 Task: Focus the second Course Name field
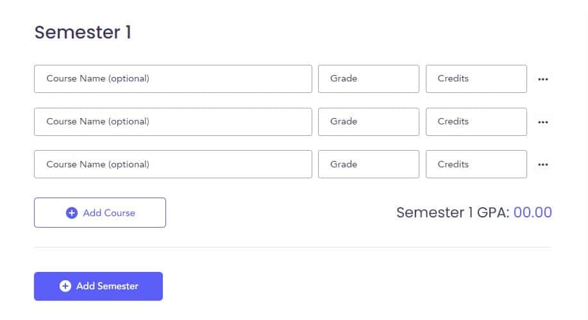click(173, 122)
